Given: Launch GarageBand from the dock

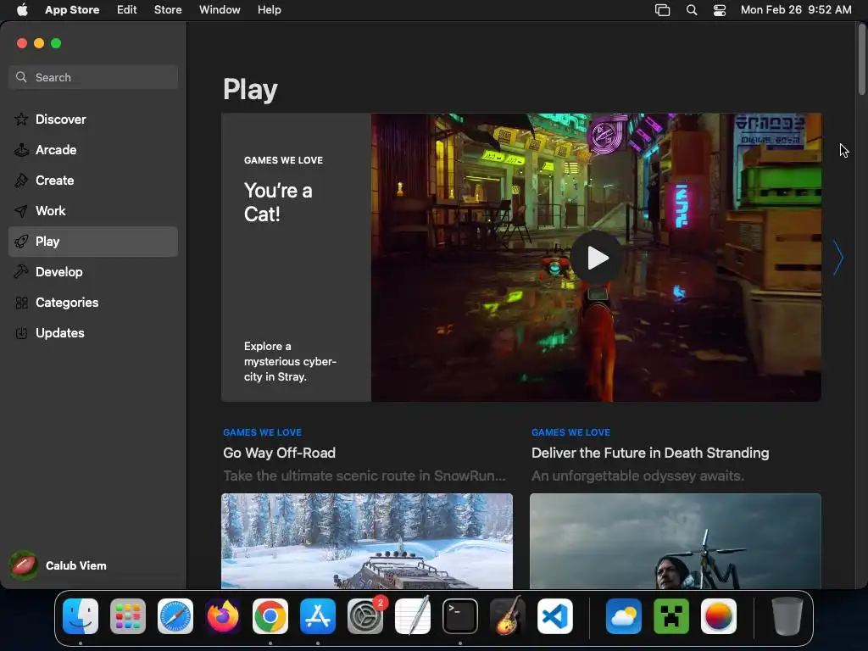Looking at the screenshot, I should [508, 615].
